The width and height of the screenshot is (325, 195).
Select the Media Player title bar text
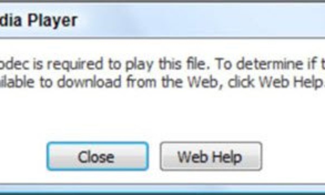coord(38,21)
